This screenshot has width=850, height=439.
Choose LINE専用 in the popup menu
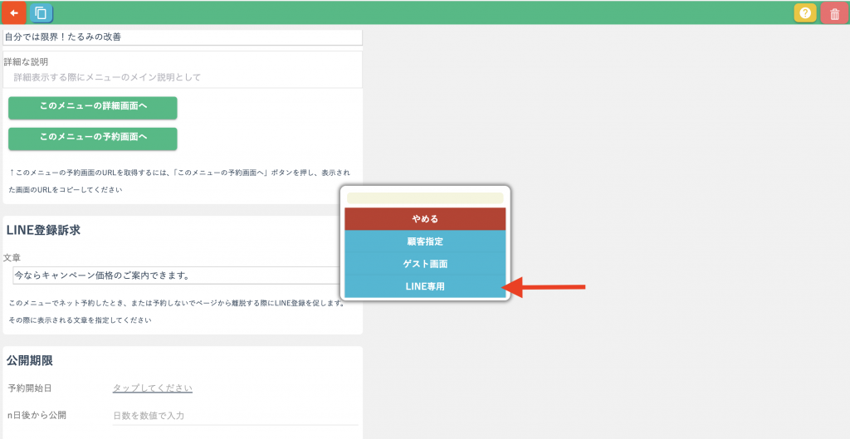tap(424, 286)
